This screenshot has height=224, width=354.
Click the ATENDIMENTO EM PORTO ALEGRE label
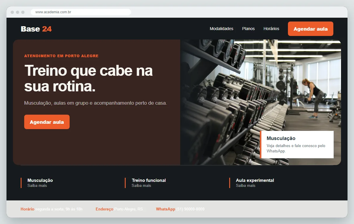pyautogui.click(x=61, y=56)
